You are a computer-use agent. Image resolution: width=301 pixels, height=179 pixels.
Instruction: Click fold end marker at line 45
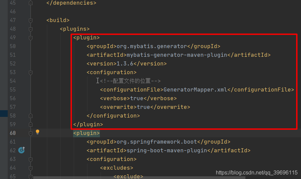click(x=31, y=3)
